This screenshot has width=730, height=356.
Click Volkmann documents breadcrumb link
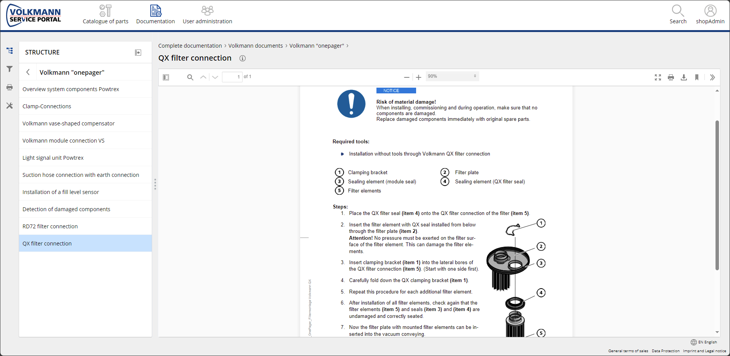[256, 46]
